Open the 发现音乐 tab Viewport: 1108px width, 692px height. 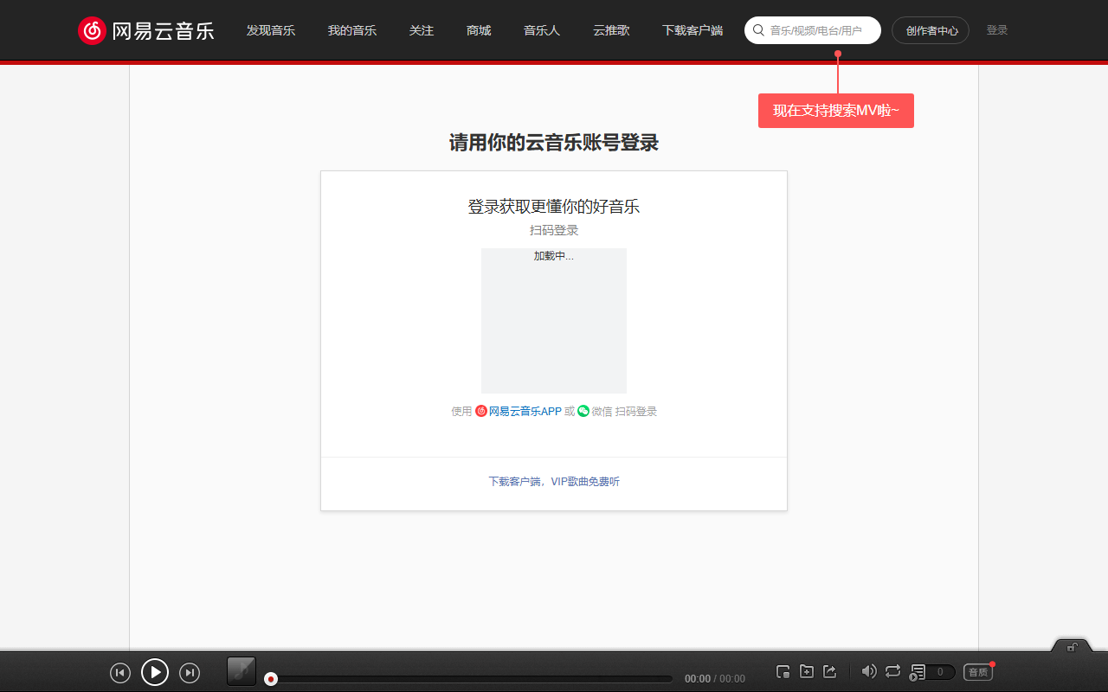pos(271,30)
